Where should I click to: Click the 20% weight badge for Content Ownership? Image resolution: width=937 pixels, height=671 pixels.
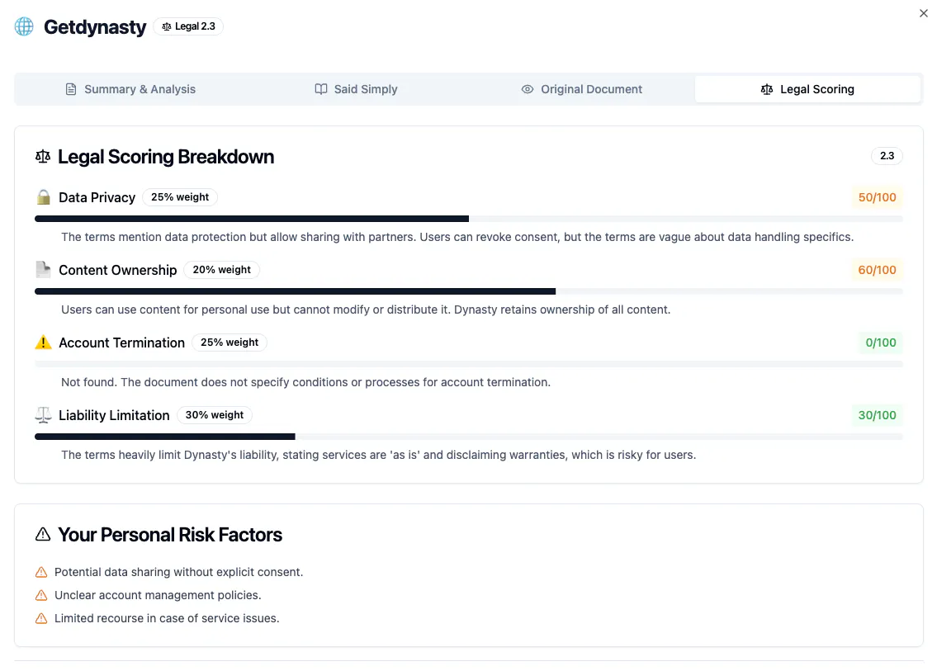tap(222, 270)
